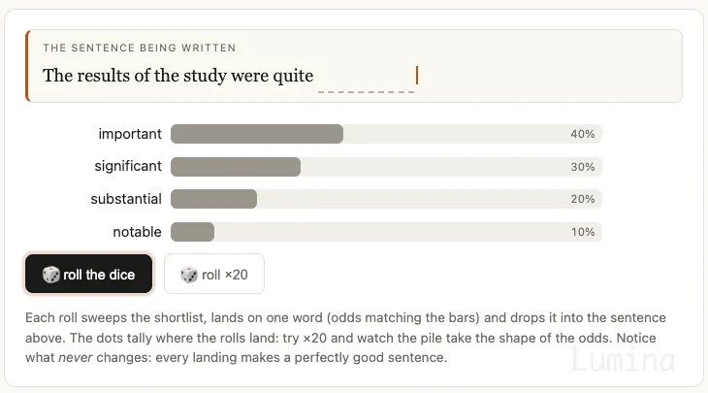
Task: Click the filled bar for notable
Action: 192,232
